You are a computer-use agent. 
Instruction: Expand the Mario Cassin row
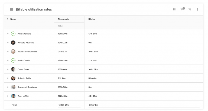[8, 60]
